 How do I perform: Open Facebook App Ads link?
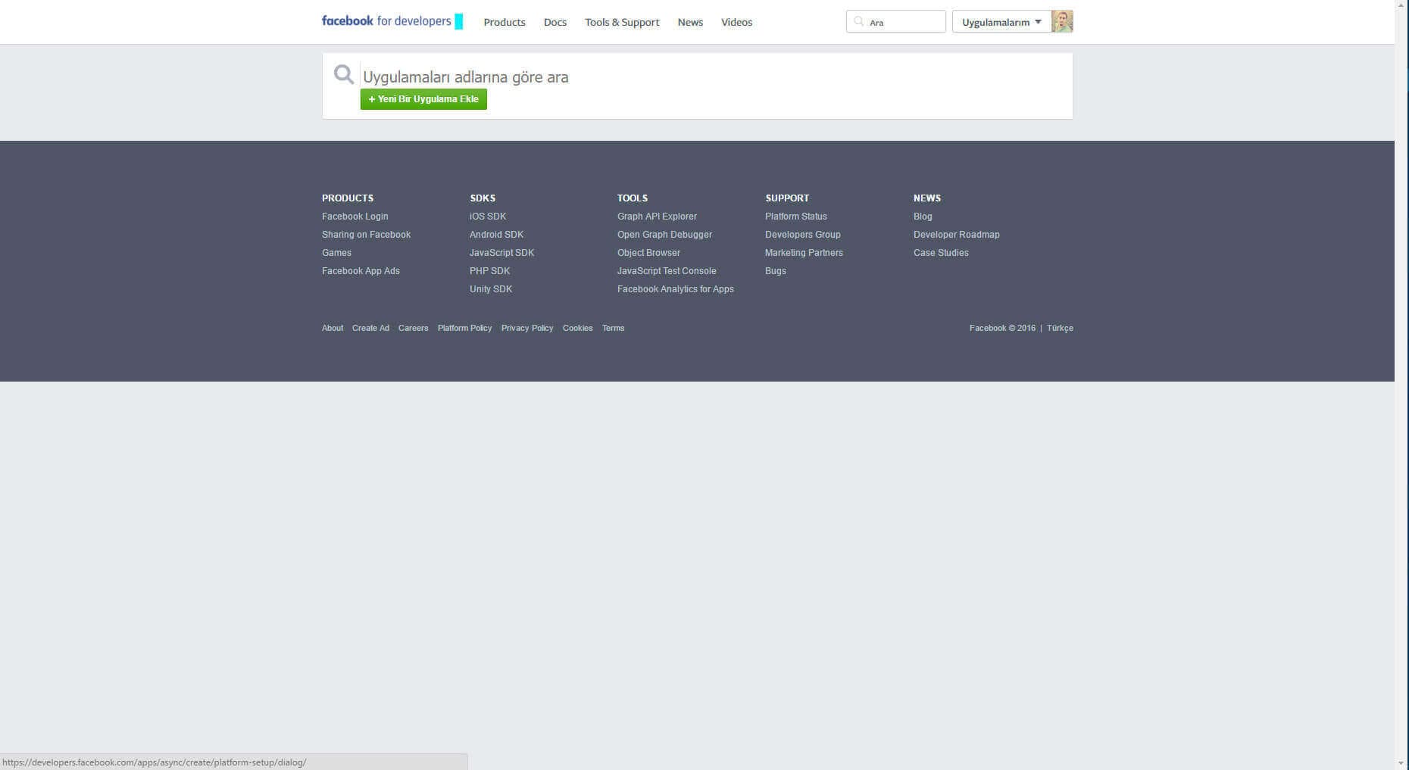361,271
